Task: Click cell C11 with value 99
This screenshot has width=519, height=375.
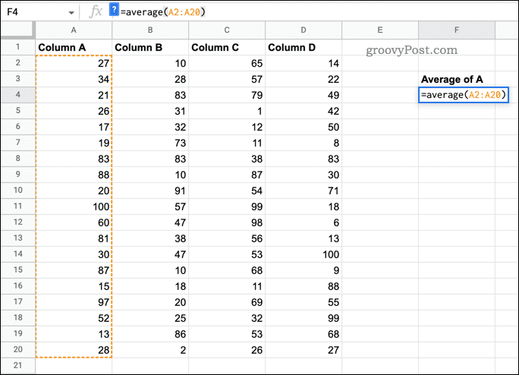Action: click(x=227, y=206)
